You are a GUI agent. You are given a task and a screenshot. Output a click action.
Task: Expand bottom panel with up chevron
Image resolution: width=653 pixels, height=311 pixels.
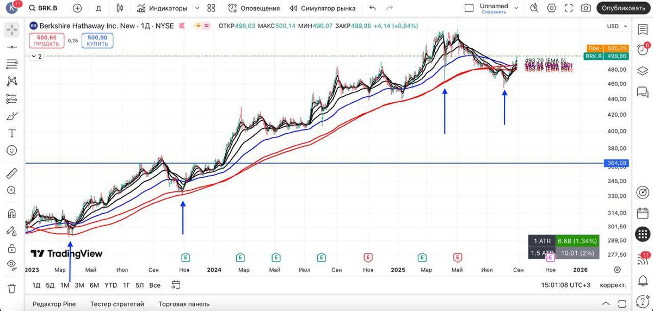point(606,303)
